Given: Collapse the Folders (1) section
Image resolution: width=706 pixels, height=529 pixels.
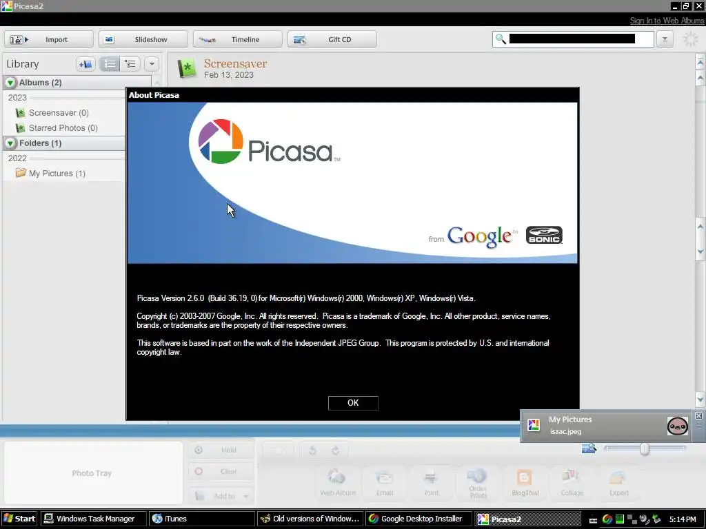Looking at the screenshot, I should (10, 143).
